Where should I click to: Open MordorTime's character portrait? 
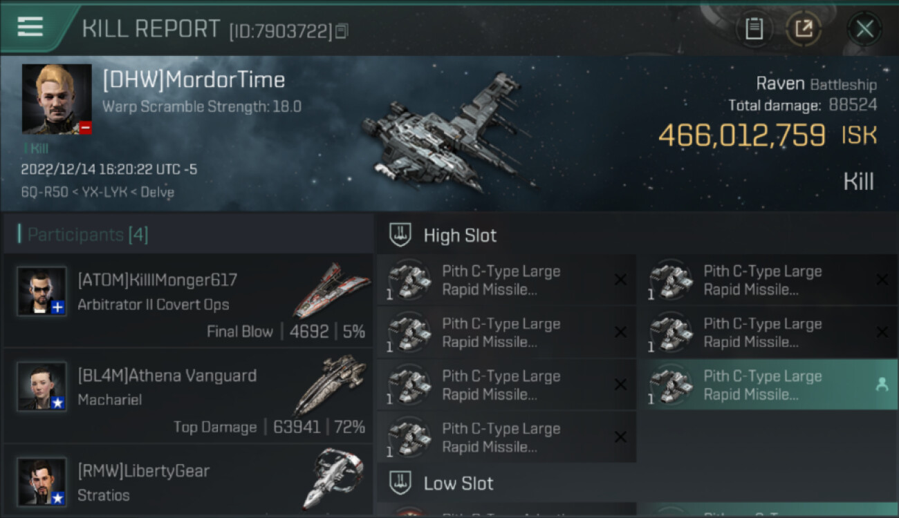(x=57, y=99)
